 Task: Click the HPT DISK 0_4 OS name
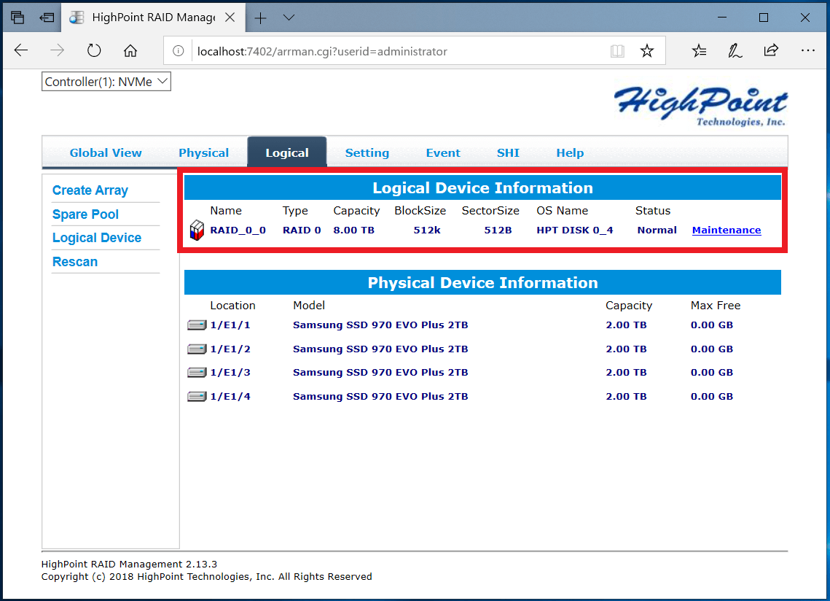pyautogui.click(x=574, y=230)
